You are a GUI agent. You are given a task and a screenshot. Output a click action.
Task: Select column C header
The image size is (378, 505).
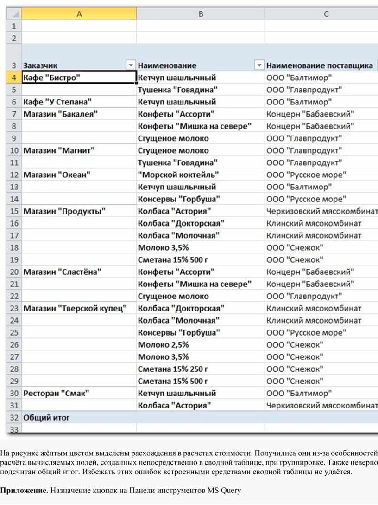(x=321, y=14)
